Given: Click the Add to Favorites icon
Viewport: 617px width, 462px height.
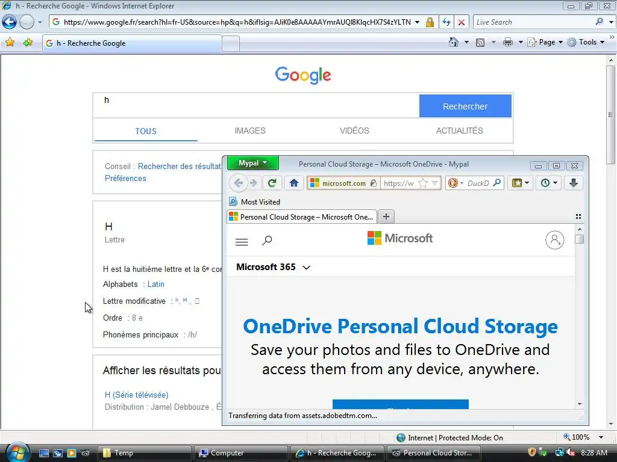Looking at the screenshot, I should [x=28, y=43].
